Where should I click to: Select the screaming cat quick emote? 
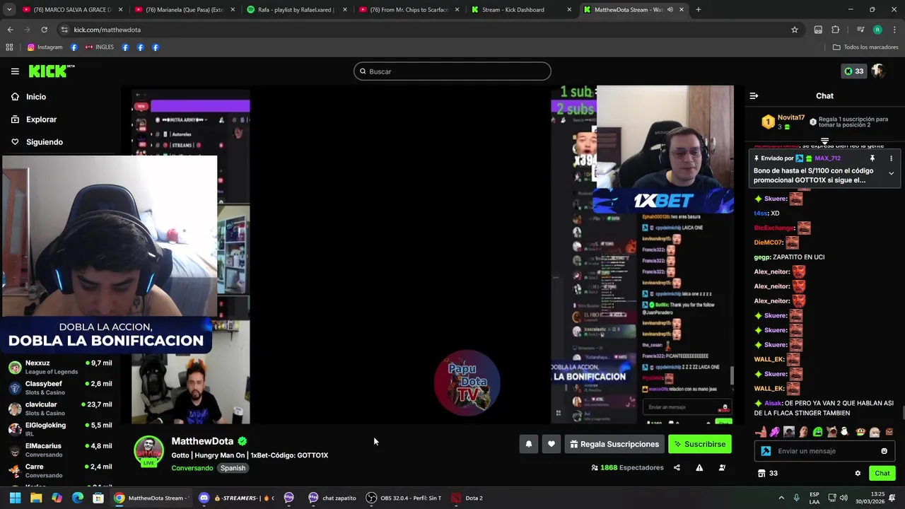tap(831, 431)
